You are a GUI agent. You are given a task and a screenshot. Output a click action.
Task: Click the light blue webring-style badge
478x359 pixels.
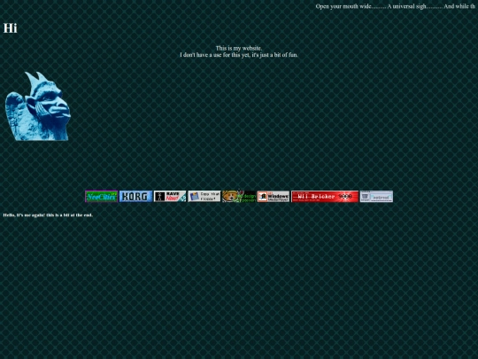click(376, 196)
